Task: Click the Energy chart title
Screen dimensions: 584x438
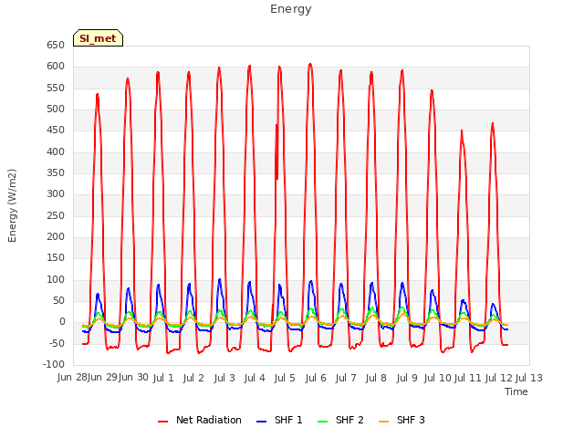Action: pyautogui.click(x=291, y=9)
